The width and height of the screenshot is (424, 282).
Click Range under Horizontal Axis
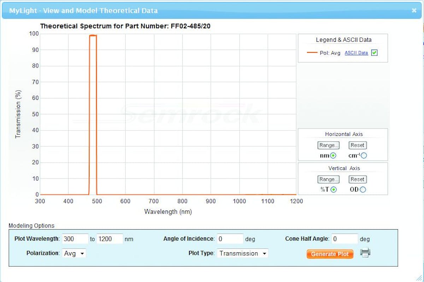(328, 145)
